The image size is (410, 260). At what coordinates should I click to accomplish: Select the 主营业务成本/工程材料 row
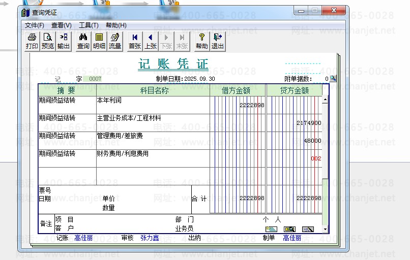click(x=153, y=123)
